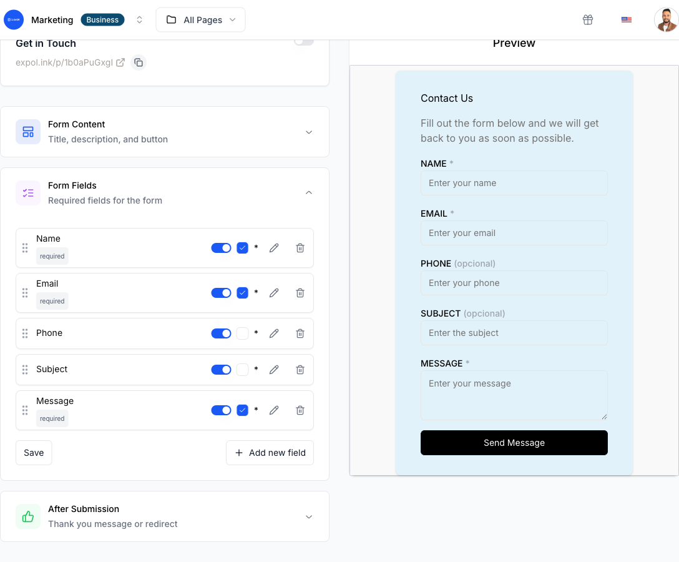Image resolution: width=679 pixels, height=562 pixels.
Task: Click the Form Fields checklist icon
Action: tap(28, 193)
